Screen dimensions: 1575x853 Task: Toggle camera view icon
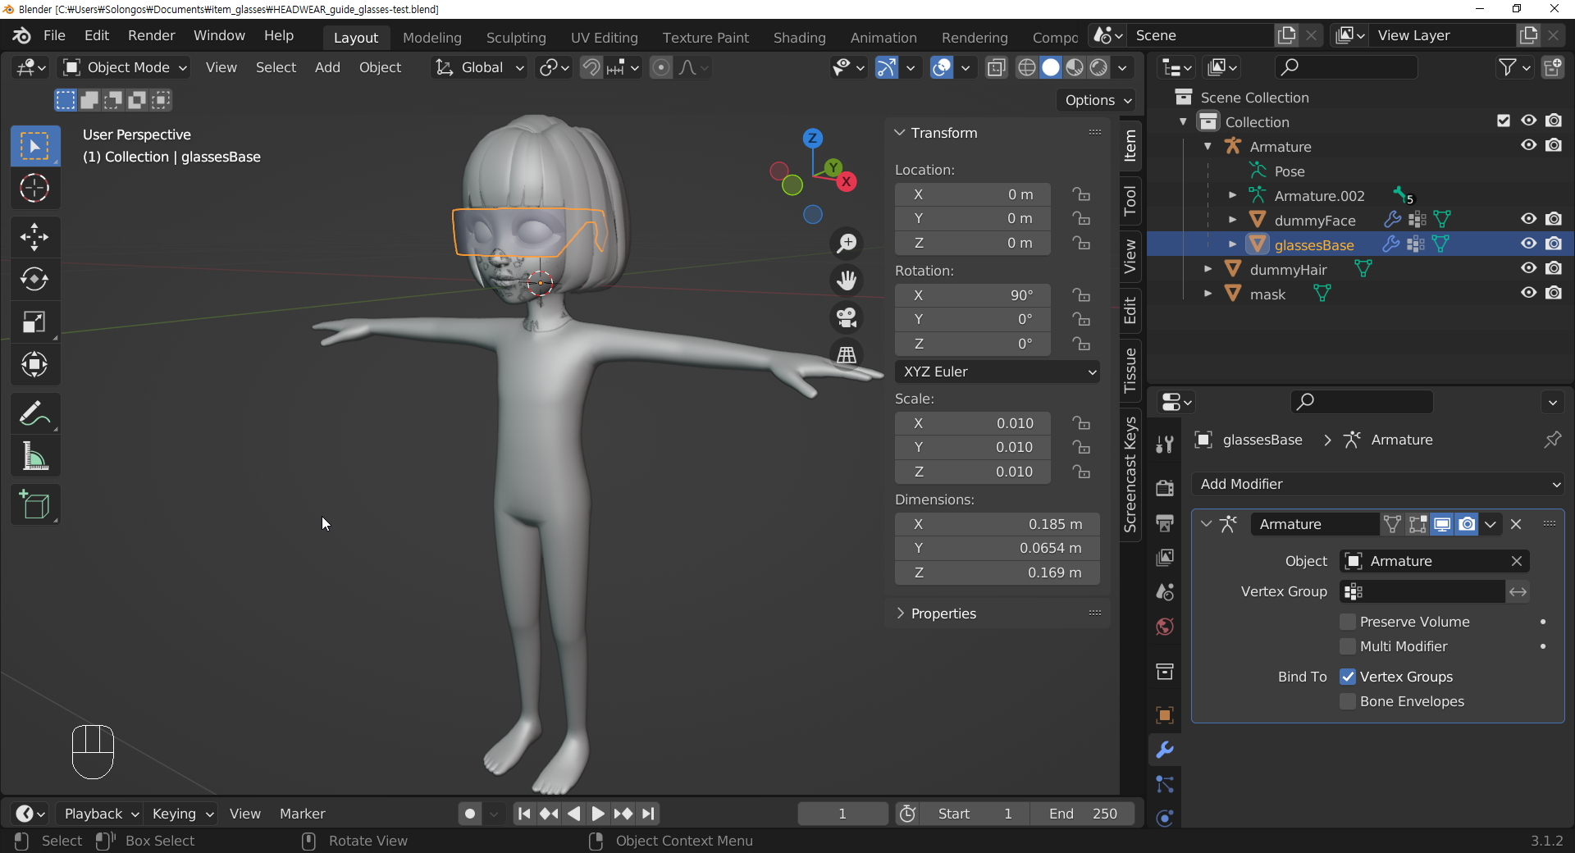847,317
